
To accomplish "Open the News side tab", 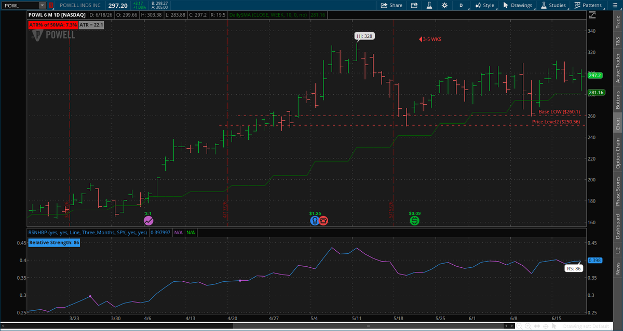I will pos(617,268).
